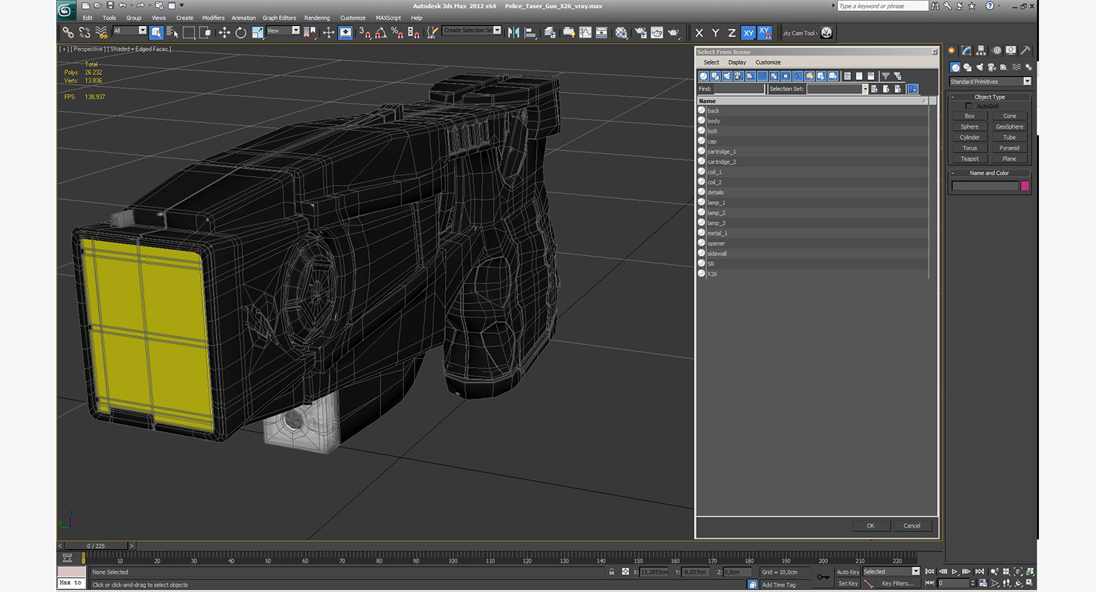Open Render Setup teapot icon
Screen dimensions: 1096x592
coord(640,33)
